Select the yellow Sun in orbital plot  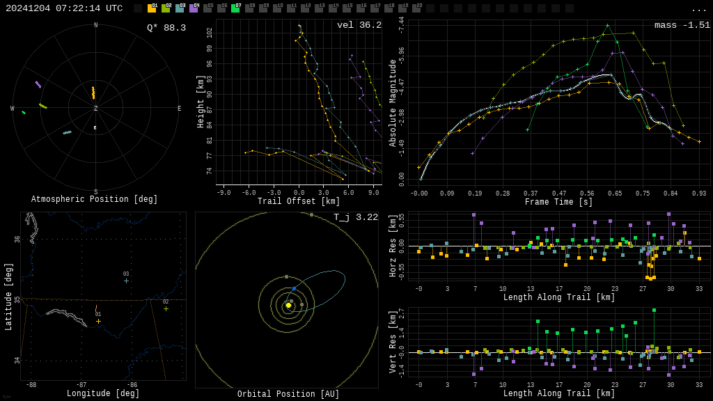pos(288,305)
